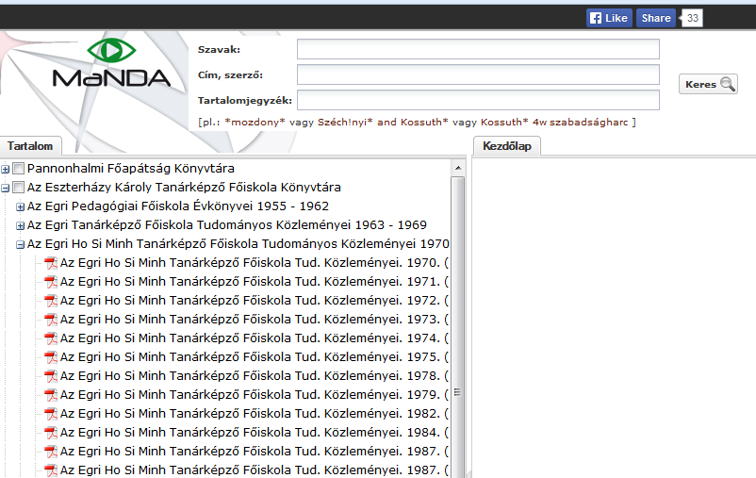The height and width of the screenshot is (478, 756).
Task: Open Pannonhalmi Főapátság Könyvtára entry
Action: pos(131,169)
